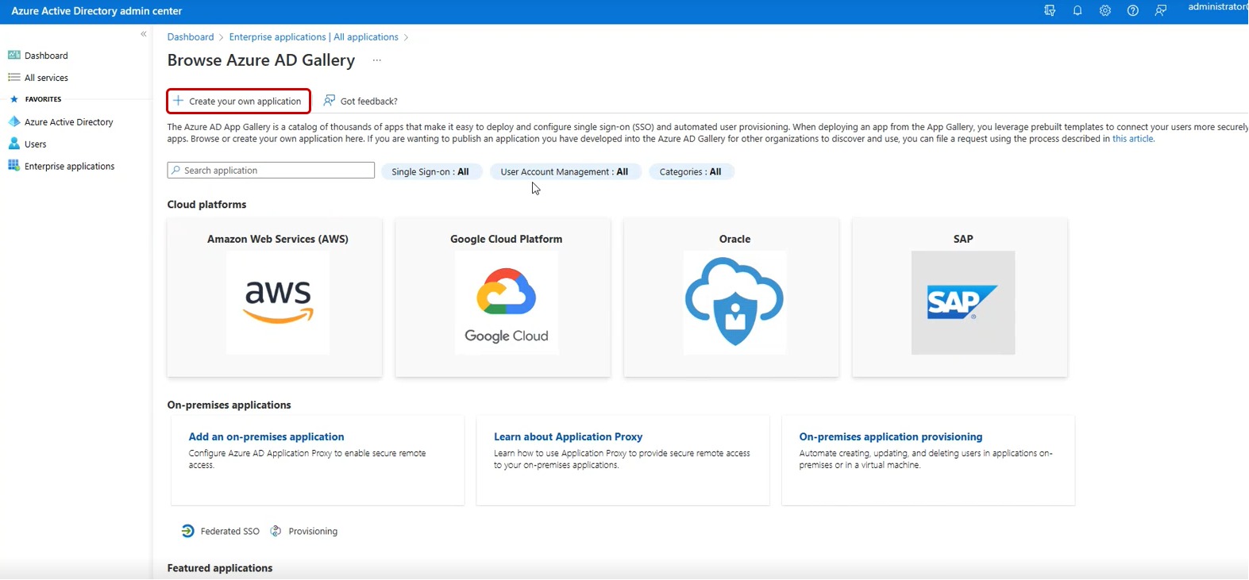Click the Federated SSO icon
The width and height of the screenshot is (1249, 580).
coord(188,532)
